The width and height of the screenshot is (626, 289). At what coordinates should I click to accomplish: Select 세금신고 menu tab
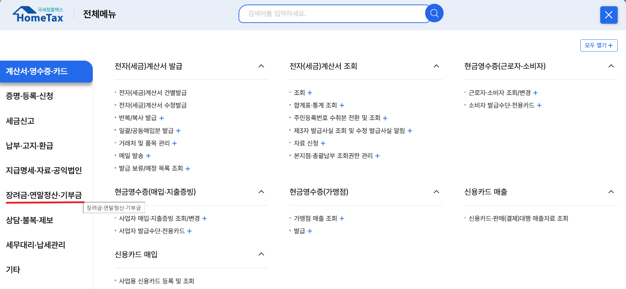20,121
